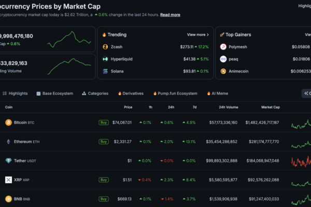
Task: Click the Zcash trending icon
Action: [x=105, y=47]
